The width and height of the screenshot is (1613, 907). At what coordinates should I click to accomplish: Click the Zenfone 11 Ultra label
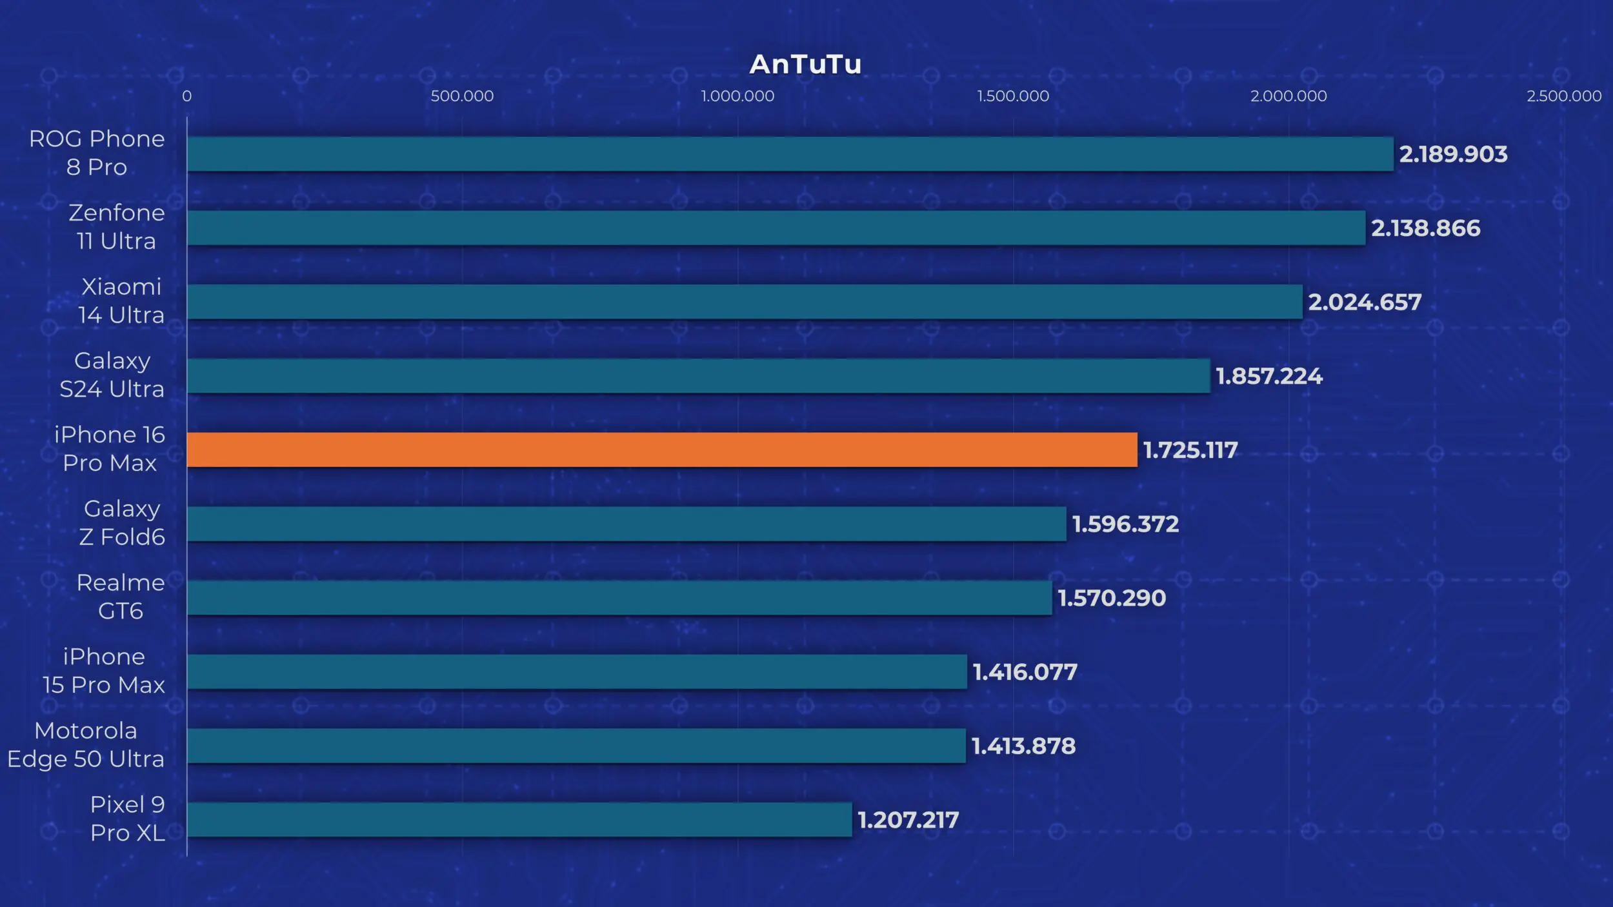[x=116, y=227]
